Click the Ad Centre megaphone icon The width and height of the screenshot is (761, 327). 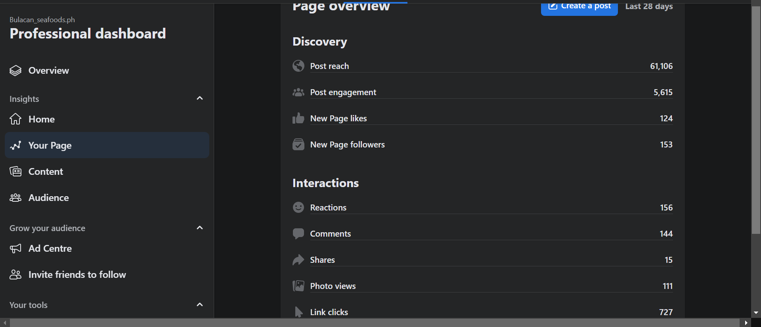tap(15, 249)
